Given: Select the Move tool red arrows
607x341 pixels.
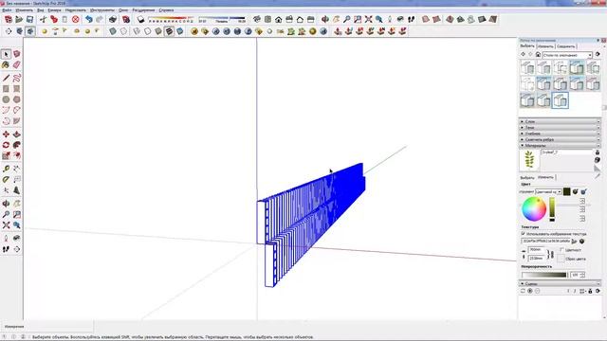Looking at the screenshot, I should (x=6, y=135).
